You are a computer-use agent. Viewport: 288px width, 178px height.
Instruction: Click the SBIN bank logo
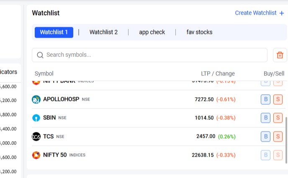[36, 118]
